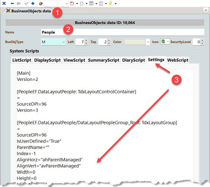
Task: Click the grey redo arrow toolbar icon
Action: click(19, 4)
